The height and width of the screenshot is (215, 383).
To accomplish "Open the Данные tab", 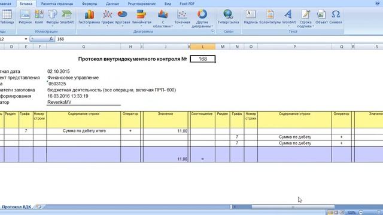I will click(113, 4).
